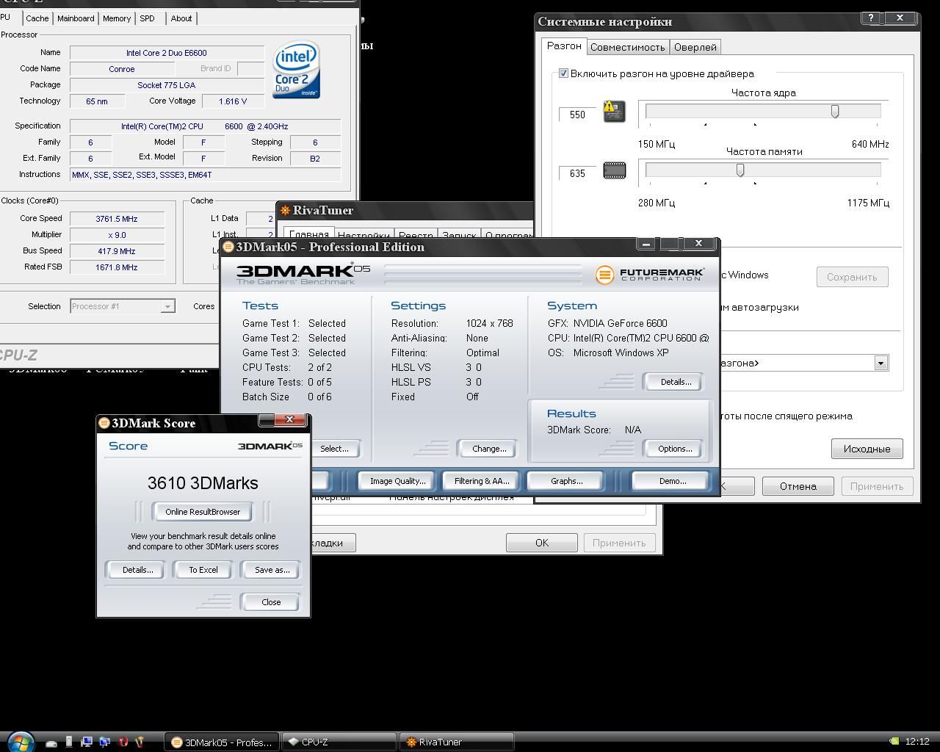Click the Image Quality... button
The width and height of the screenshot is (940, 752).
[397, 481]
